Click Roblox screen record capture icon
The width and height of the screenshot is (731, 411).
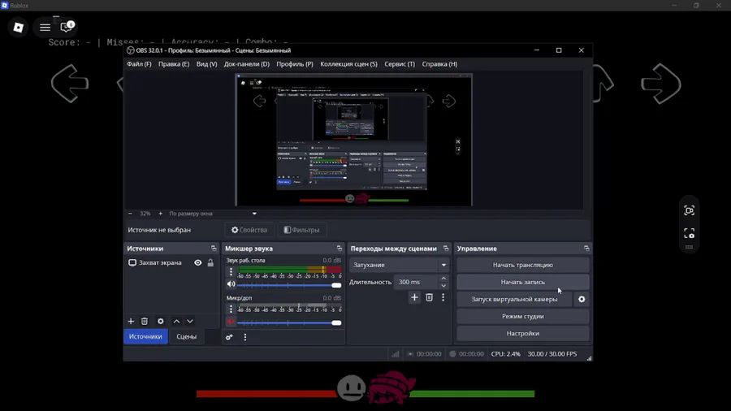689,210
